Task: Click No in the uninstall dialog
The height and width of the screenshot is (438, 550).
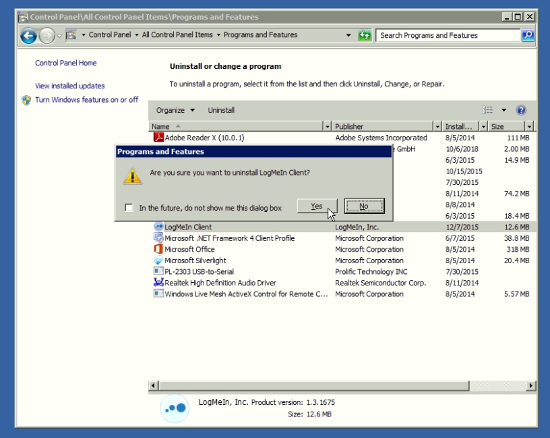Action: [x=364, y=207]
